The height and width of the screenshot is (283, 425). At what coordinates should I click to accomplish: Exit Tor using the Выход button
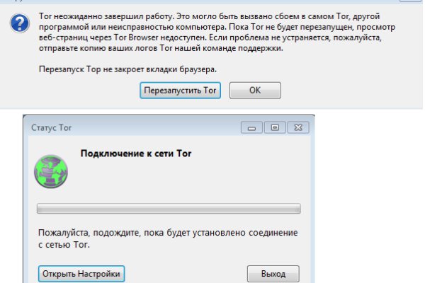[x=273, y=274]
